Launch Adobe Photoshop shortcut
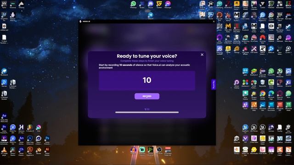 [x=47, y=140]
